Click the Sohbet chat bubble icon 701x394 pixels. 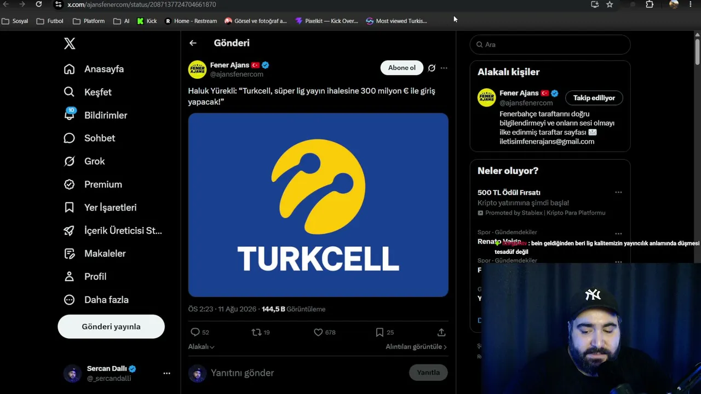tap(69, 138)
